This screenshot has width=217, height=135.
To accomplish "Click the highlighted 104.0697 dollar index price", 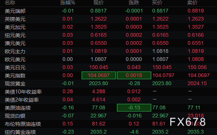I will click(x=99, y=75).
